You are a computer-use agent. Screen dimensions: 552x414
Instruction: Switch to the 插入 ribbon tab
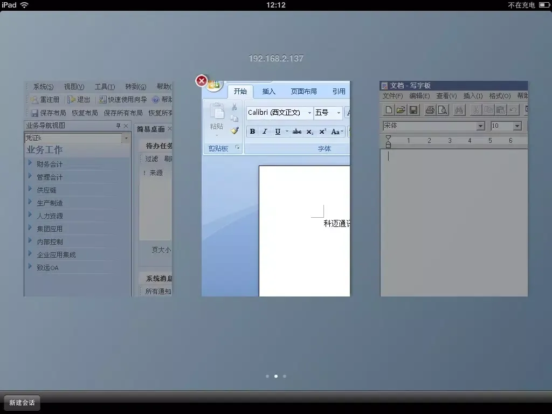(x=268, y=92)
